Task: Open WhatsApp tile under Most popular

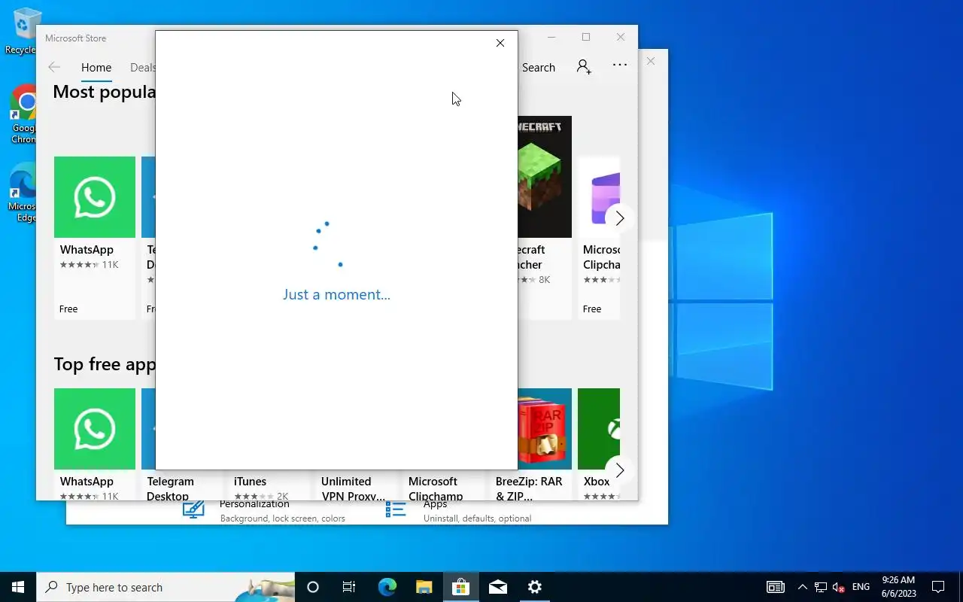Action: click(95, 237)
